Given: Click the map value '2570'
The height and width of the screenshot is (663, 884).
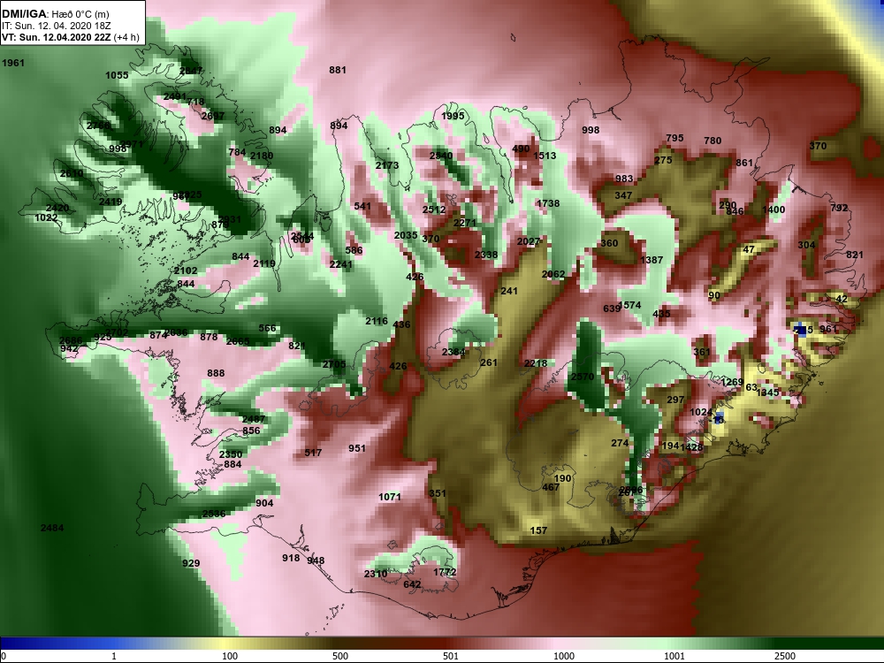Looking at the screenshot, I should tap(583, 377).
